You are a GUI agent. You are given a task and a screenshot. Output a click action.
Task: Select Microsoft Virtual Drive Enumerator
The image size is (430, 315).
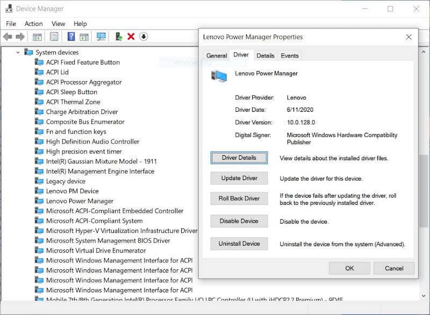click(x=96, y=250)
